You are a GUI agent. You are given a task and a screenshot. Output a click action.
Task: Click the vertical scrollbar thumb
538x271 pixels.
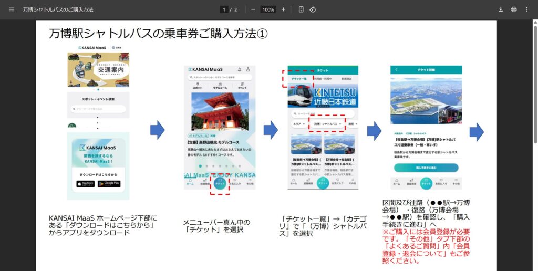click(535, 84)
